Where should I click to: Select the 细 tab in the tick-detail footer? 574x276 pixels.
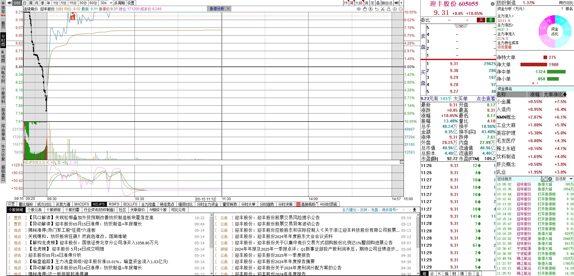(x=424, y=274)
